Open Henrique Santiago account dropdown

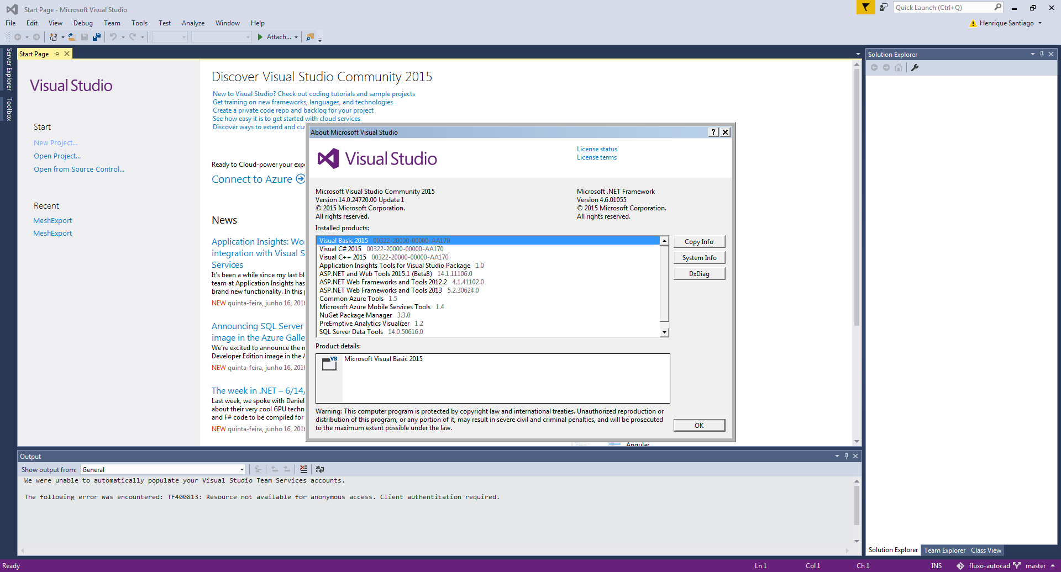click(x=1040, y=23)
